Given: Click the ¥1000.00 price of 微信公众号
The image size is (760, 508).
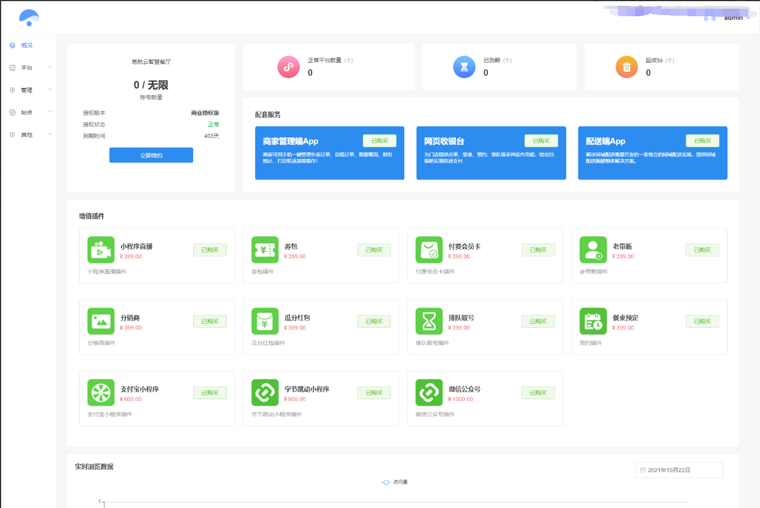Looking at the screenshot, I should (x=461, y=399).
